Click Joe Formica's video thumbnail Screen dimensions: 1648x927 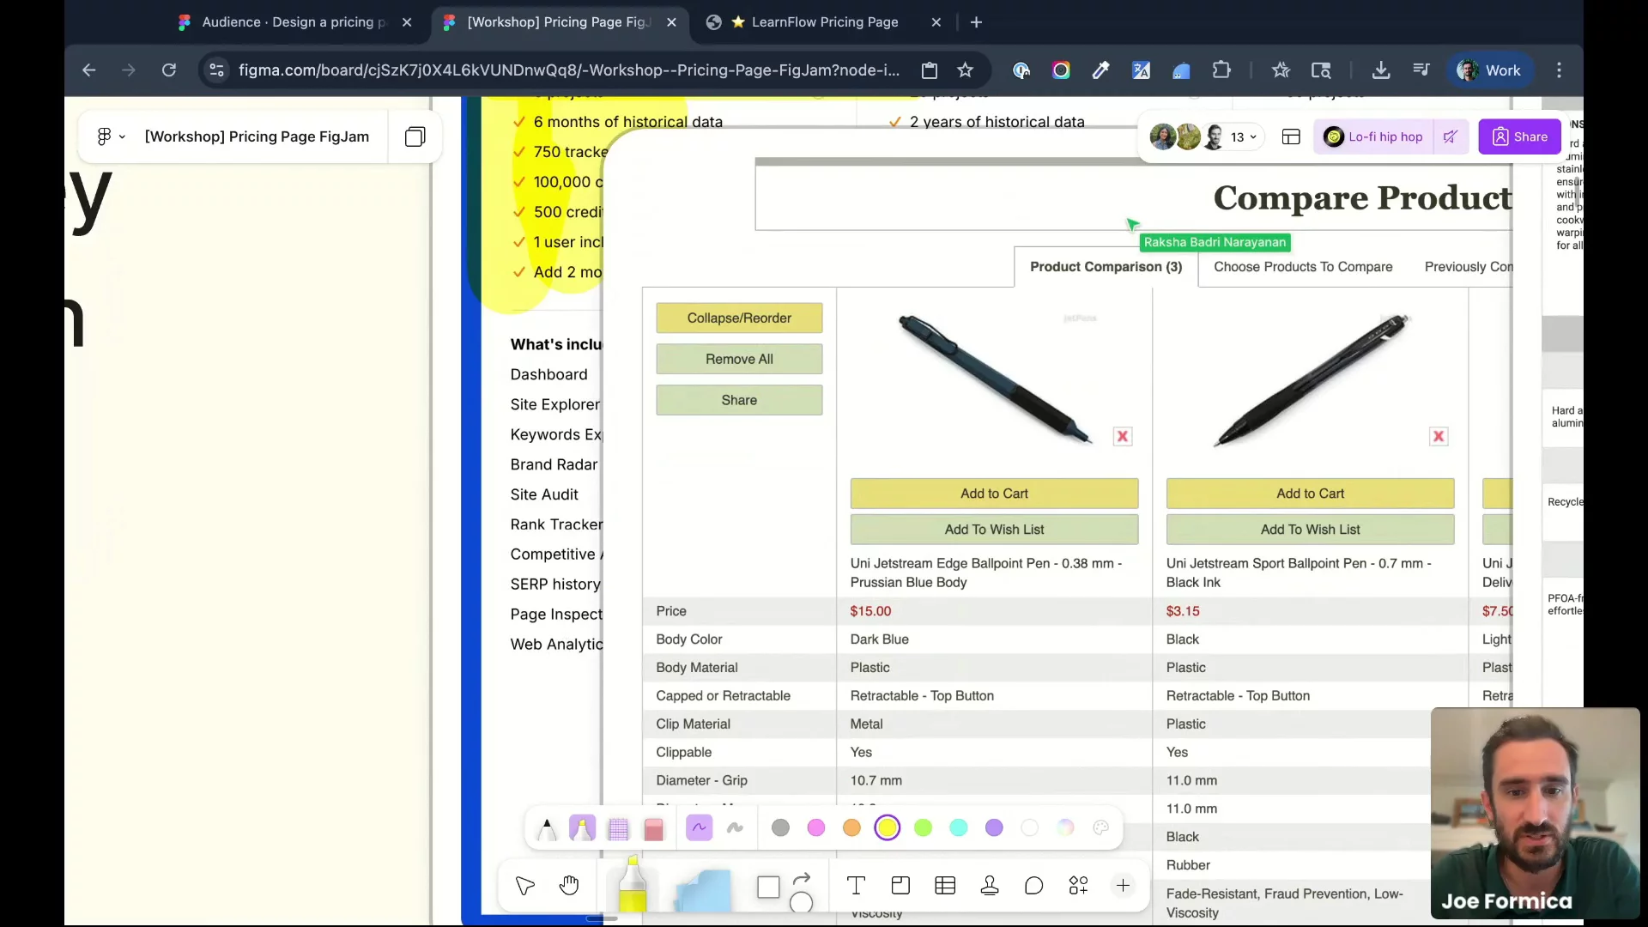click(x=1535, y=814)
